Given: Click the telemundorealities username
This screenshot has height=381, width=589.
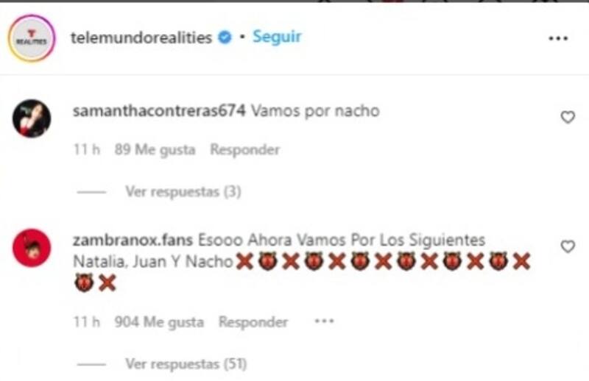Looking at the screenshot, I should (x=141, y=38).
